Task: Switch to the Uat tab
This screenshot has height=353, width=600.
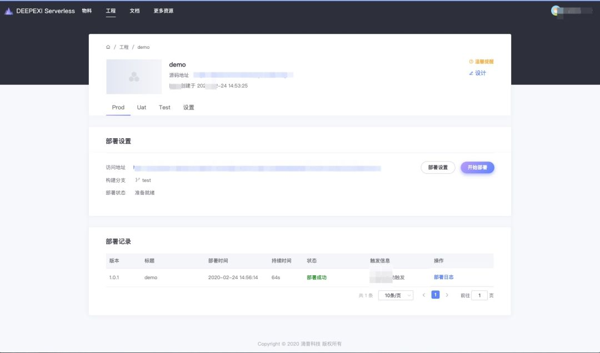Action: tap(142, 108)
